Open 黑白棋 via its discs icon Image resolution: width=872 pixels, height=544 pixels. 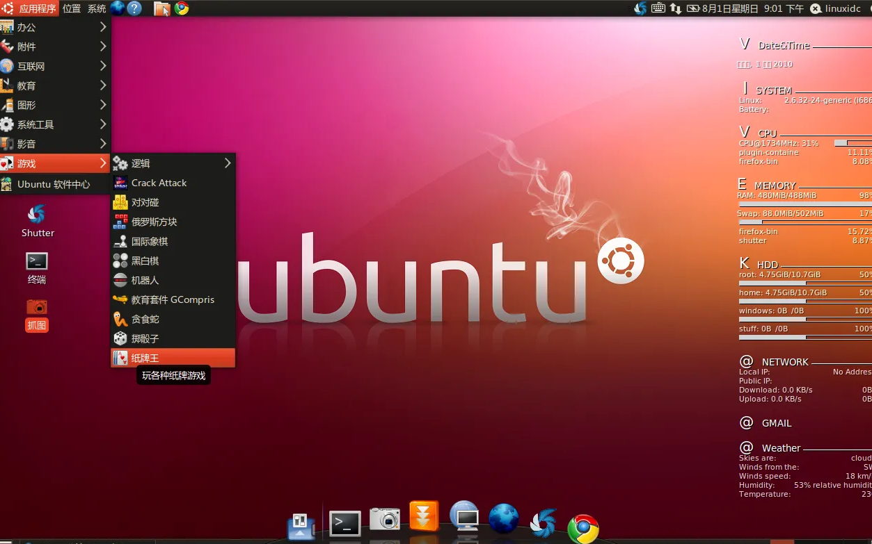(x=120, y=261)
